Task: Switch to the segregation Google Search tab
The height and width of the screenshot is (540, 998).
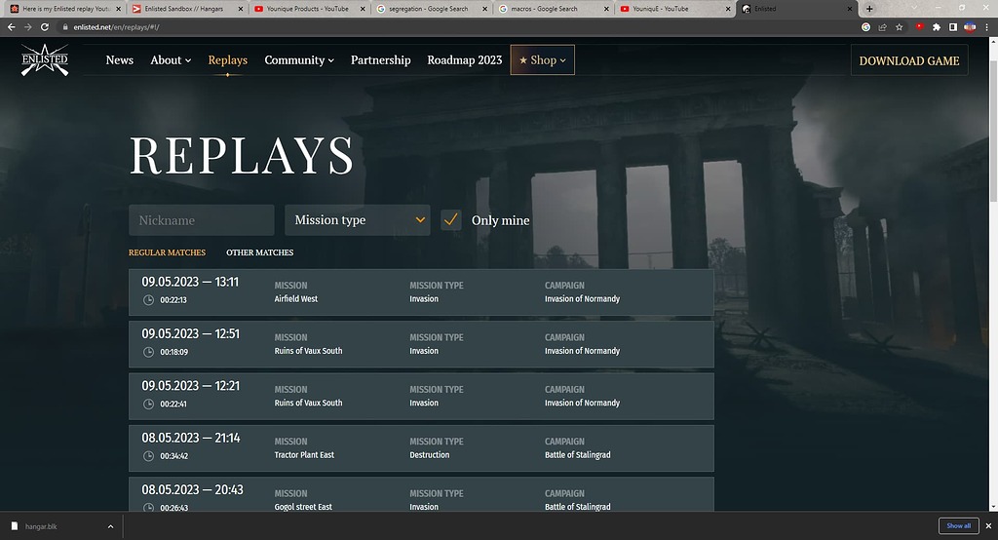Action: pyautogui.click(x=431, y=9)
